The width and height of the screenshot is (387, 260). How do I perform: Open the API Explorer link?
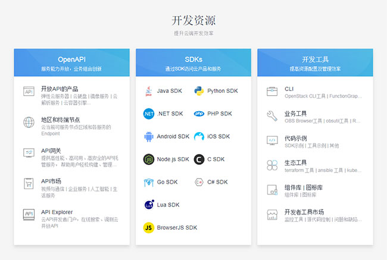(57, 212)
